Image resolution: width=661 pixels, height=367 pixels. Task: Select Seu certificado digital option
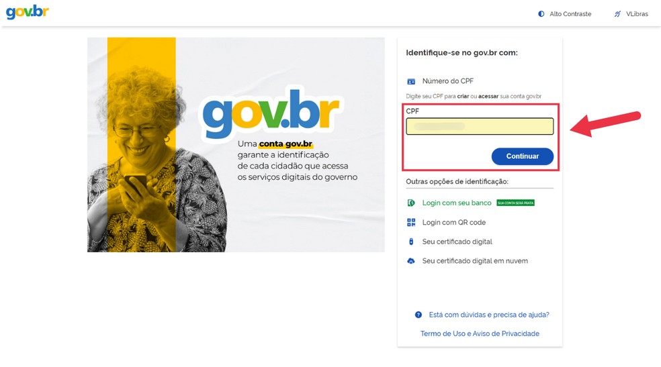point(457,242)
